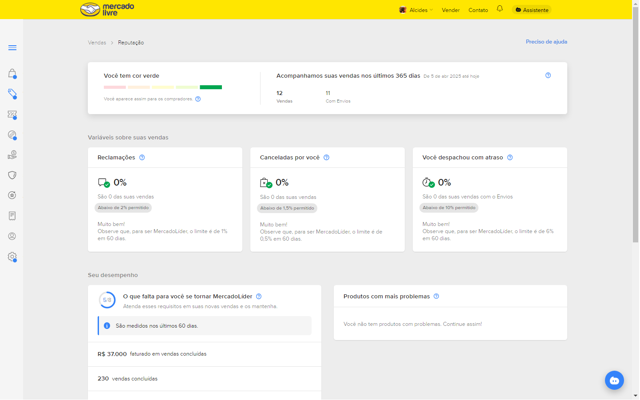Click help icon beside Produtos com mais problemas
This screenshot has height=400, width=640.
click(x=436, y=296)
